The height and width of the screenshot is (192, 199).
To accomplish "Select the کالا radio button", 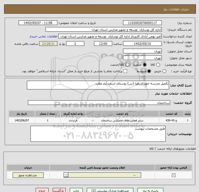I will pos(158,65).
